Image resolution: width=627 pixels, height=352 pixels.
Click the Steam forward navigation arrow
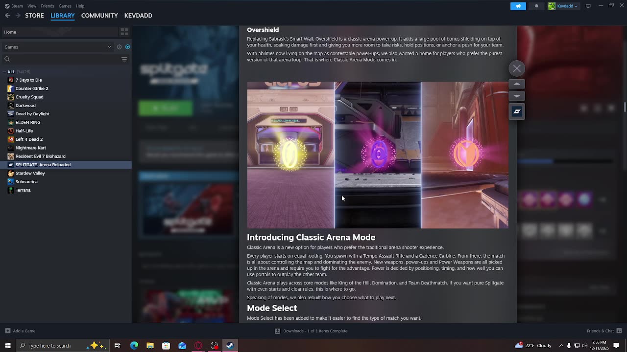click(x=18, y=16)
